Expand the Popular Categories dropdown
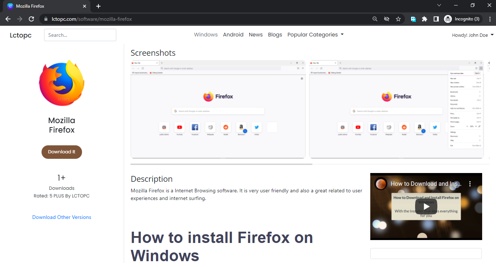496x267 pixels. coord(316,35)
